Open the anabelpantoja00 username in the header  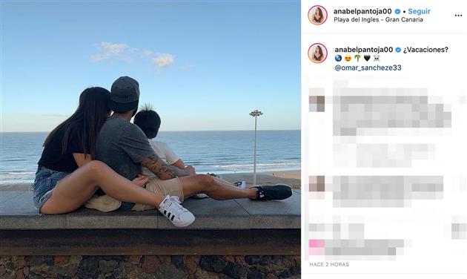[362, 11]
